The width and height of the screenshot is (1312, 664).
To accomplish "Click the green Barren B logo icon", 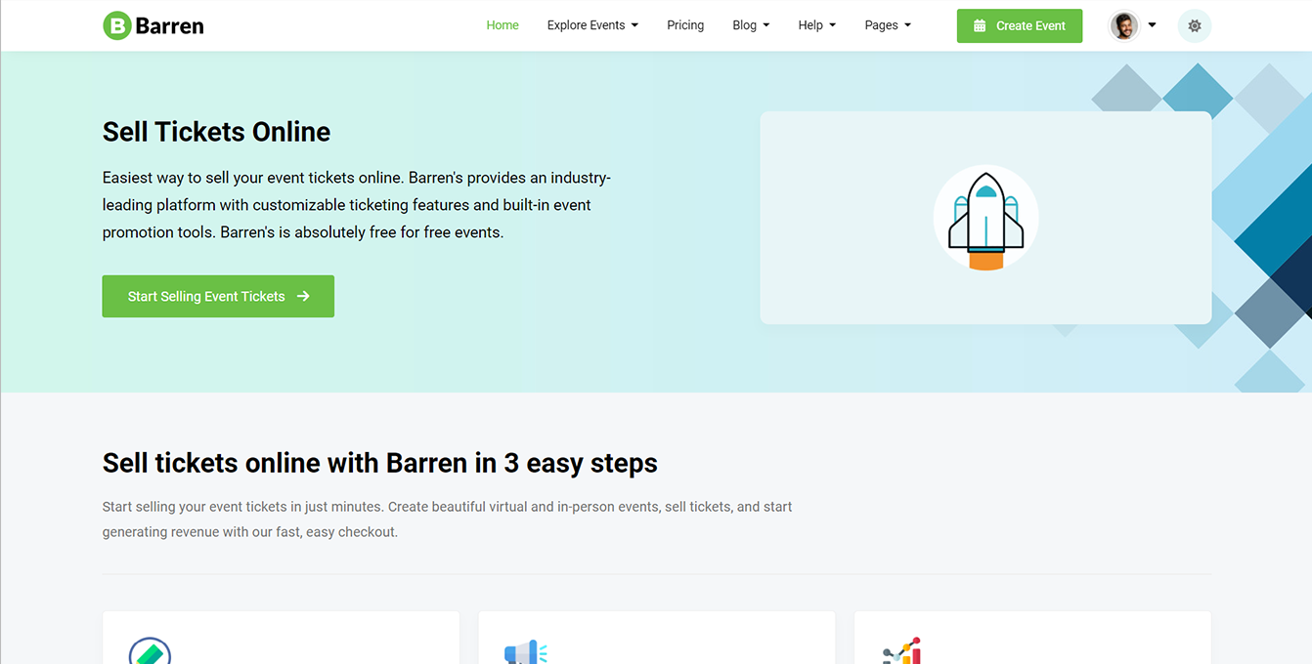I will point(116,26).
